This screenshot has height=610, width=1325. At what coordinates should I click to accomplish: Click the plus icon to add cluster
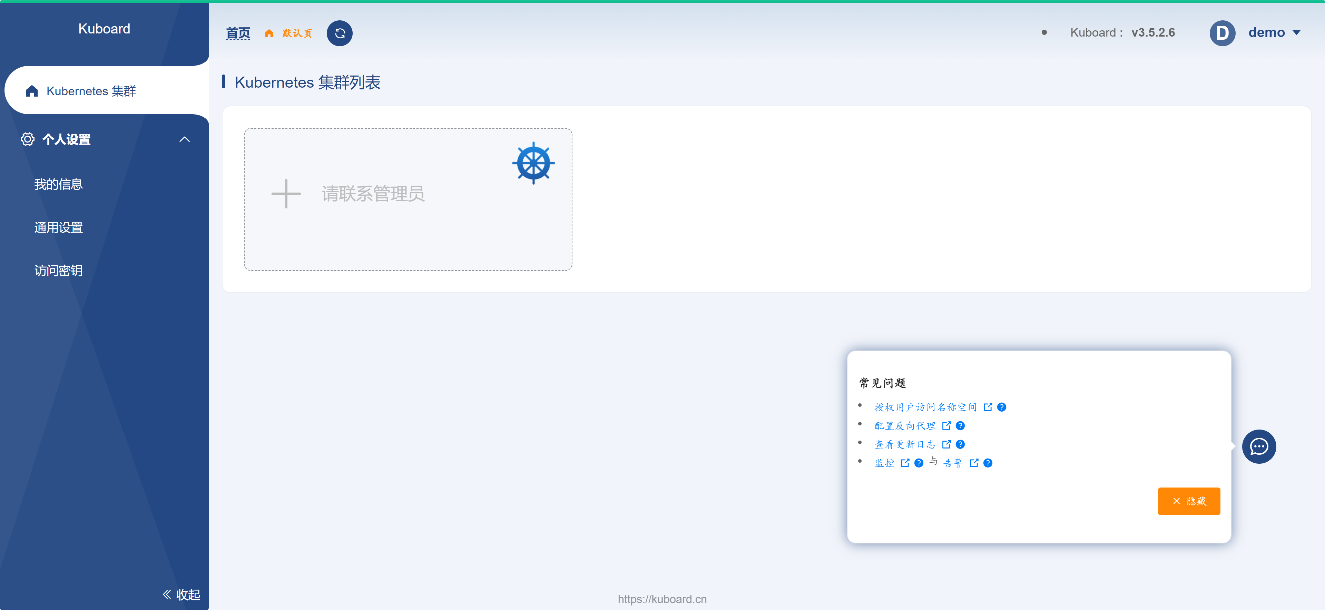(286, 194)
